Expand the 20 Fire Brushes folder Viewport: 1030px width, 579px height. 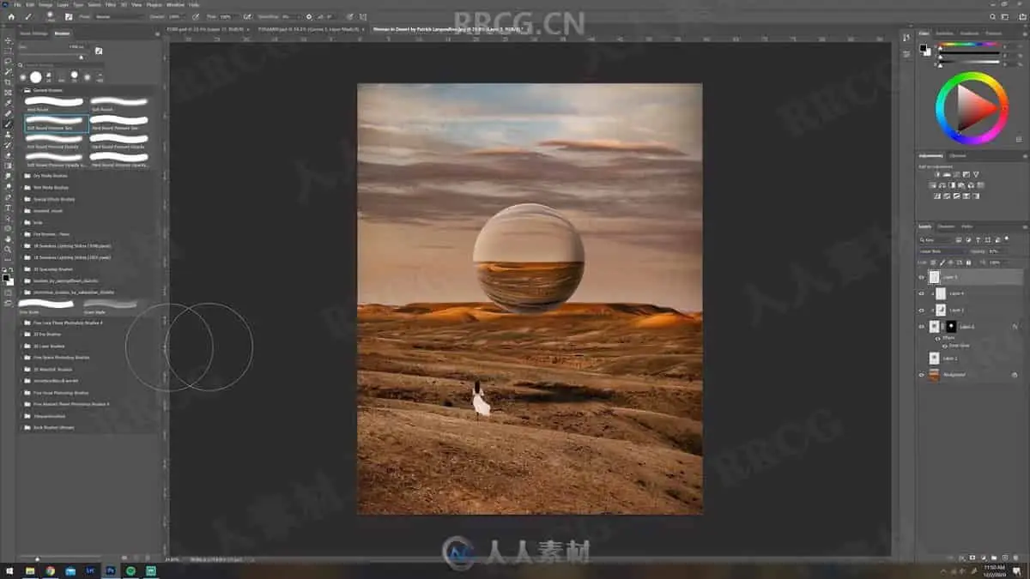[x=21, y=334]
